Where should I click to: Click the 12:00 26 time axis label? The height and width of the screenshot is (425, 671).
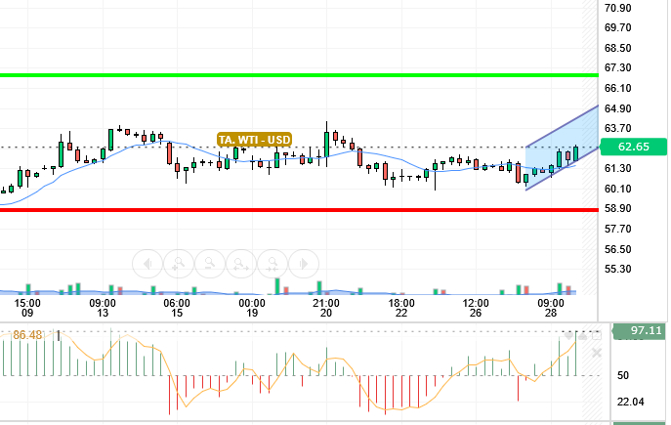tap(476, 308)
